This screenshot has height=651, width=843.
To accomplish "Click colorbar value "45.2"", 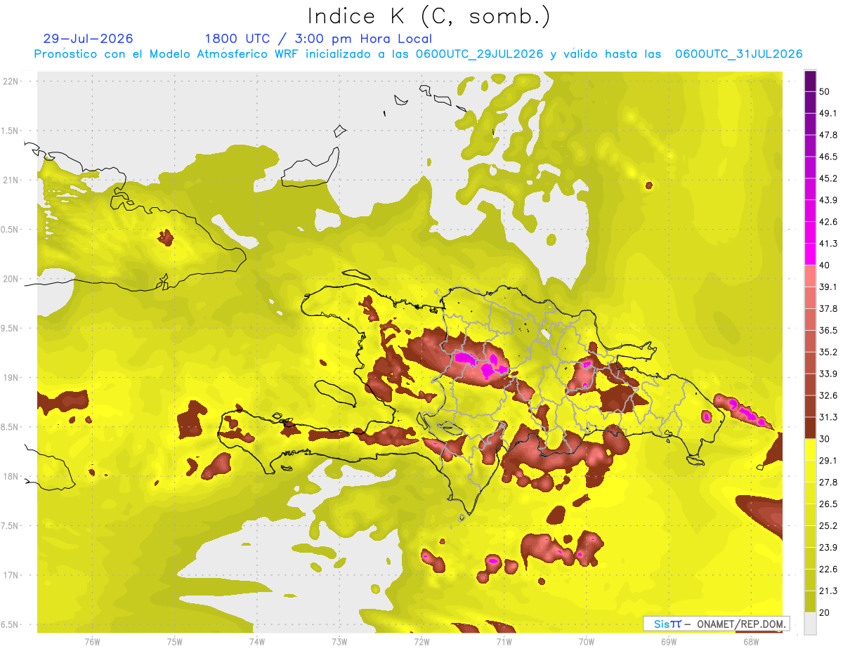I will [x=828, y=178].
